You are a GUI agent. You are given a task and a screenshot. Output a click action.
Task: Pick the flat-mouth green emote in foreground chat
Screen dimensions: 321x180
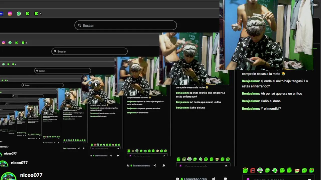pos(267,170)
